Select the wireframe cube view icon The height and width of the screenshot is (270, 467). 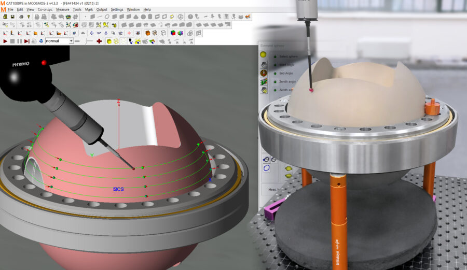pyautogui.click(x=163, y=33)
